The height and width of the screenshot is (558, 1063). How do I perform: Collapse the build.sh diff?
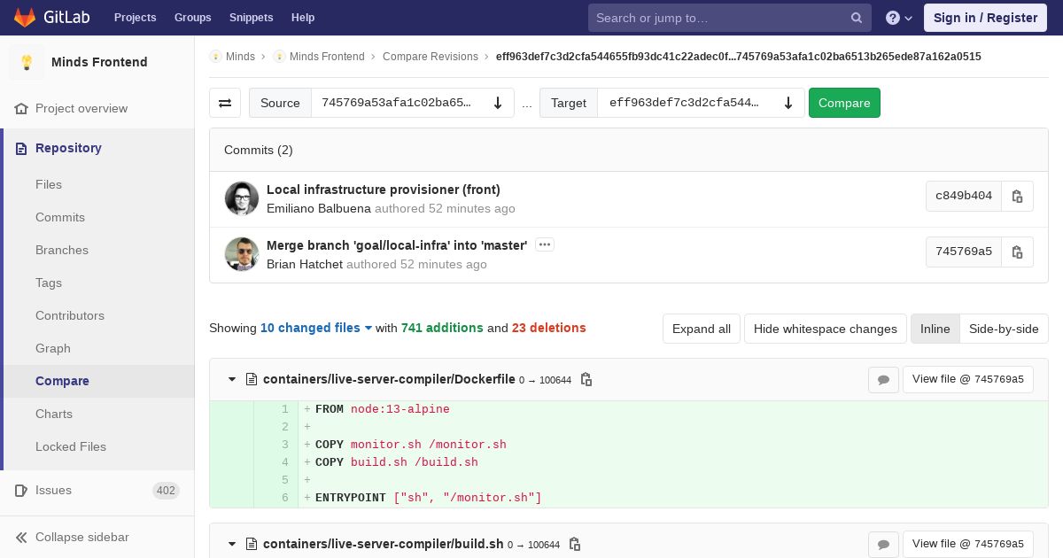[232, 544]
